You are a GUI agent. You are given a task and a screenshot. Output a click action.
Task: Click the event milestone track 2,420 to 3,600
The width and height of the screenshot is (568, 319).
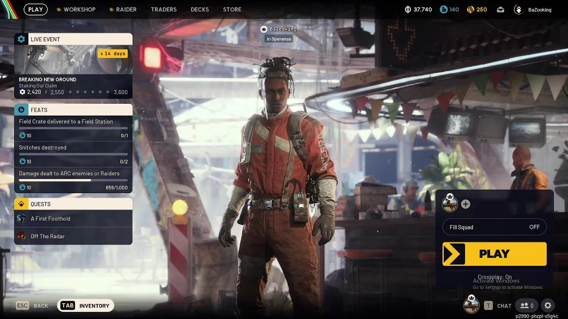pyautogui.click(x=73, y=92)
